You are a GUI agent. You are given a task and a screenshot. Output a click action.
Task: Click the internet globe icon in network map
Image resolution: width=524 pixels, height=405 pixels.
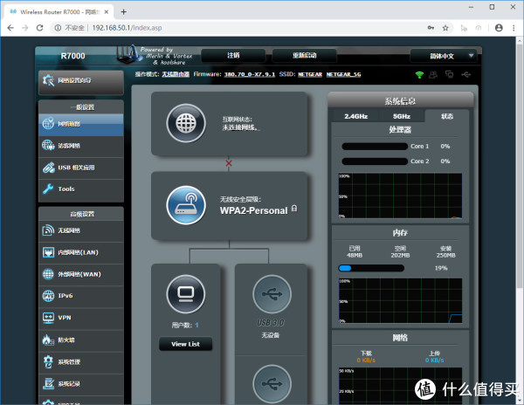point(186,123)
